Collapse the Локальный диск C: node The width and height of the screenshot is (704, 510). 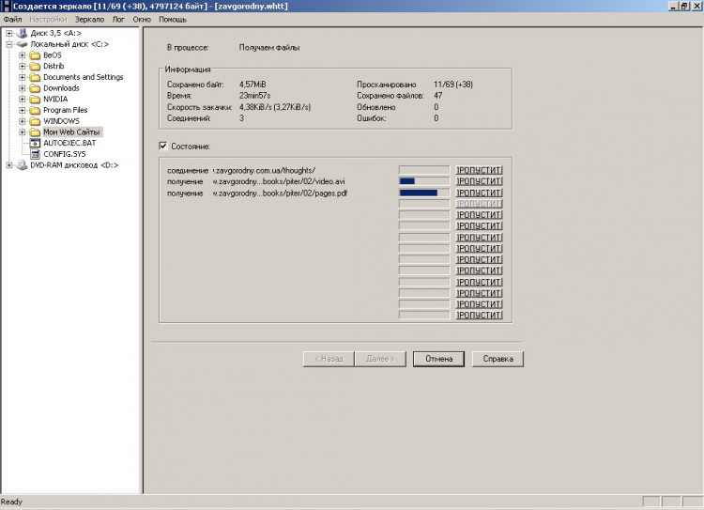(x=9, y=44)
